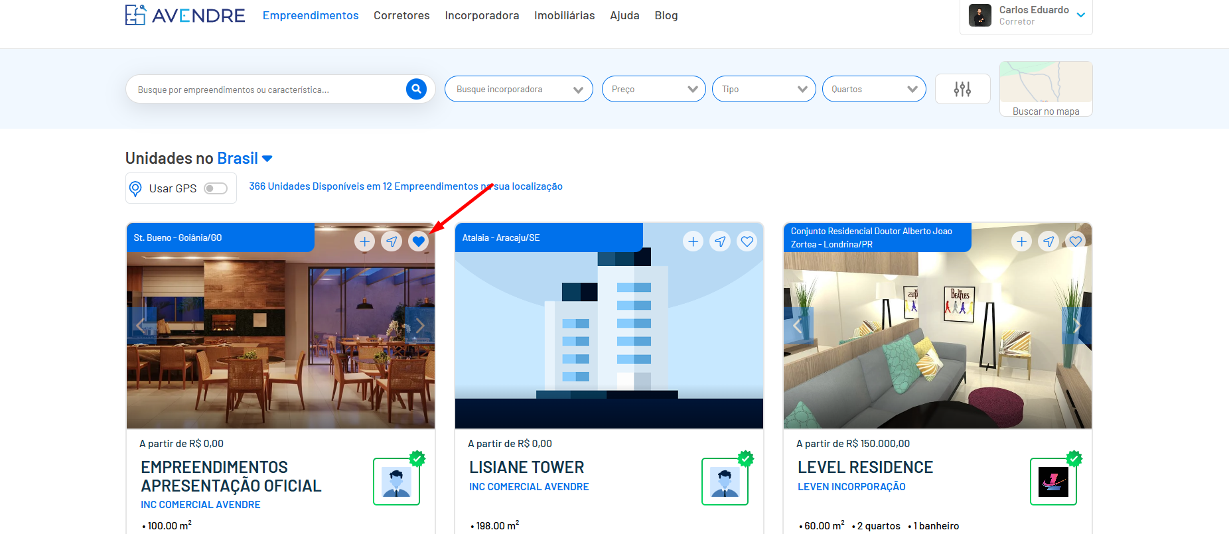Image resolution: width=1229 pixels, height=534 pixels.
Task: Click the A partir de R$ 150.000,00 price
Action: tap(853, 444)
